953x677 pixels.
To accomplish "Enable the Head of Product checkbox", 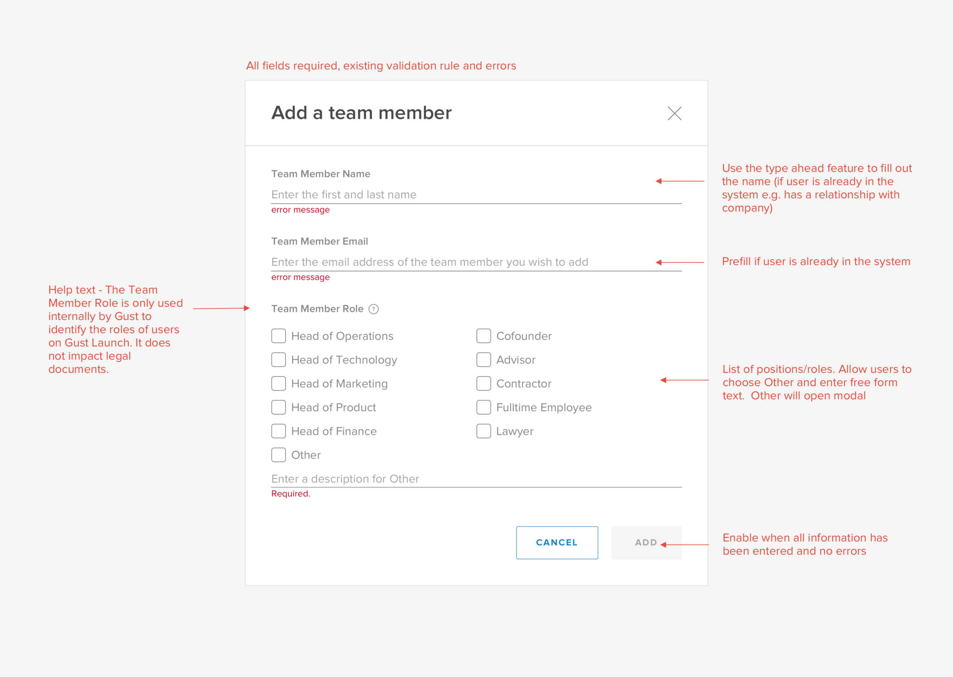I will coord(278,407).
